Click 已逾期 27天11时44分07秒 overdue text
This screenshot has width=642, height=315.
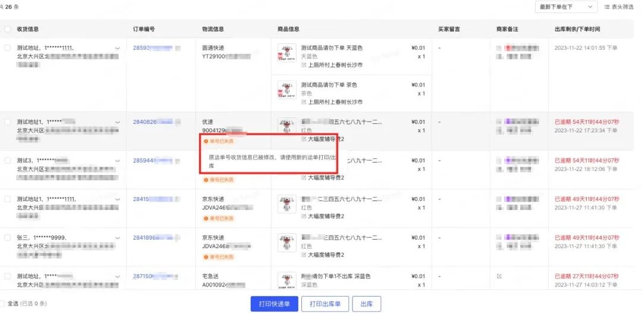click(x=587, y=276)
